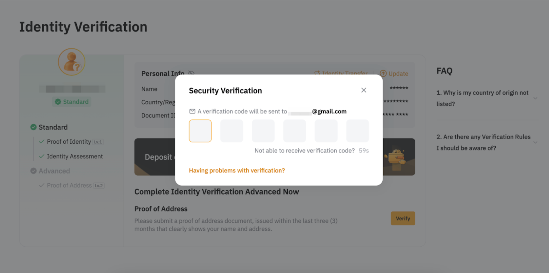This screenshot has height=273, width=549.
Task: Close the Security Verification dialog
Action: pyautogui.click(x=364, y=90)
